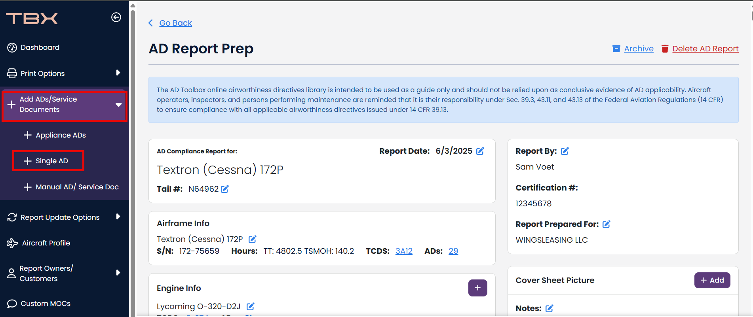Click the Go Back link
This screenshot has height=317, width=753.
(x=175, y=23)
